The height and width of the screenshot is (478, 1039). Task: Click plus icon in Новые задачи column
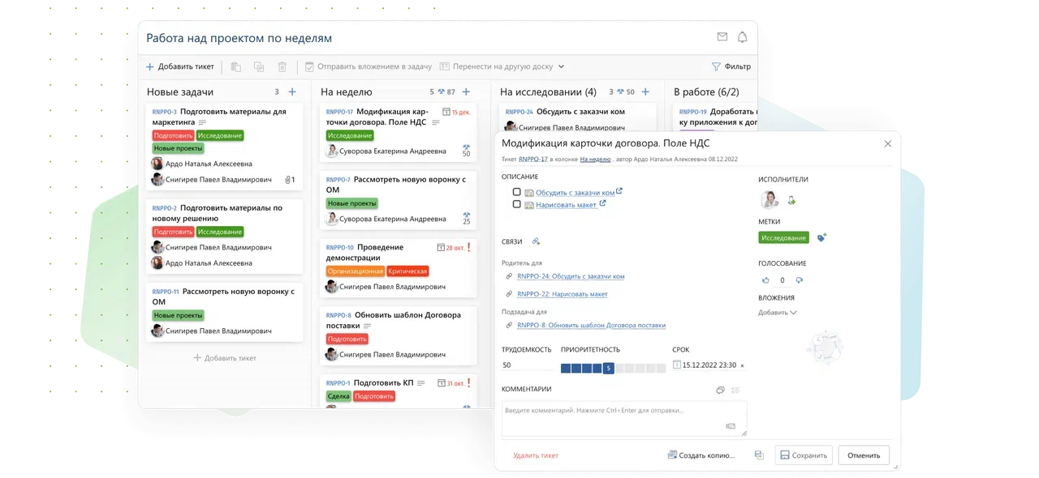292,92
